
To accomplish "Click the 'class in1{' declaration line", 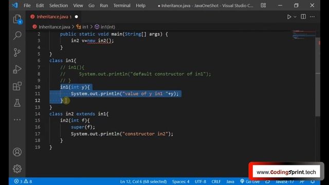I will point(63,61).
